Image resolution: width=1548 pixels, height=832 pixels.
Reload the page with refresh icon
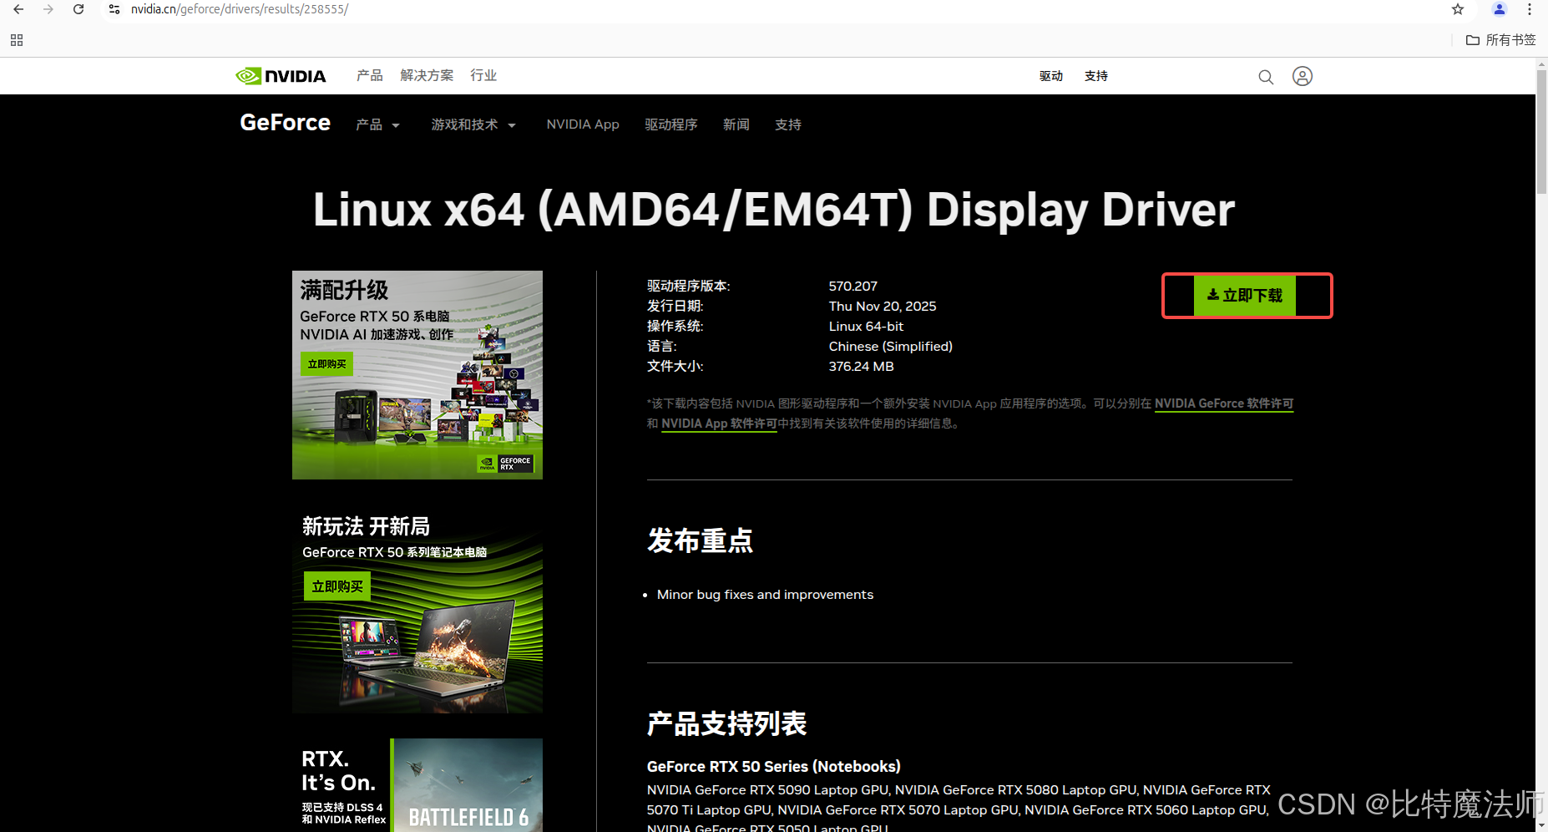pyautogui.click(x=78, y=9)
